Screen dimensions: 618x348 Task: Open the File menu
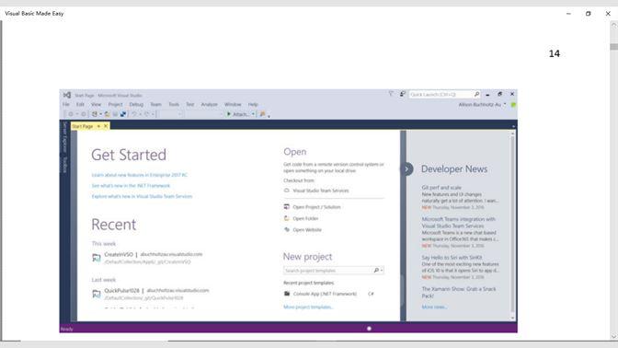(x=66, y=104)
